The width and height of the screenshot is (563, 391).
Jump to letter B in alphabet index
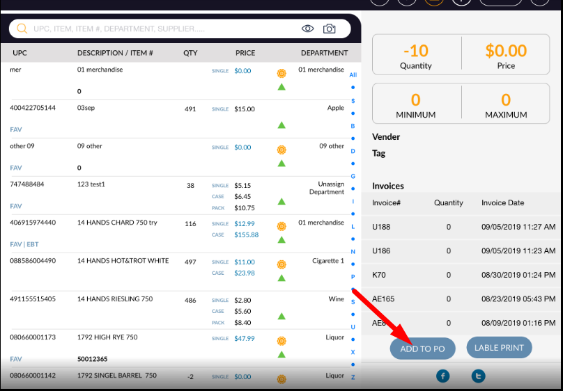point(353,126)
